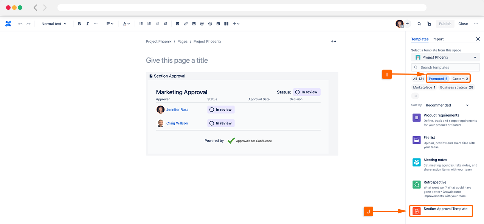This screenshot has height=224, width=484.
Task: Toggle bold formatting in the toolbar
Action: pos(79,24)
